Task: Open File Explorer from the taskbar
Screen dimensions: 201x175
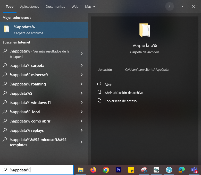Action: pos(81,170)
